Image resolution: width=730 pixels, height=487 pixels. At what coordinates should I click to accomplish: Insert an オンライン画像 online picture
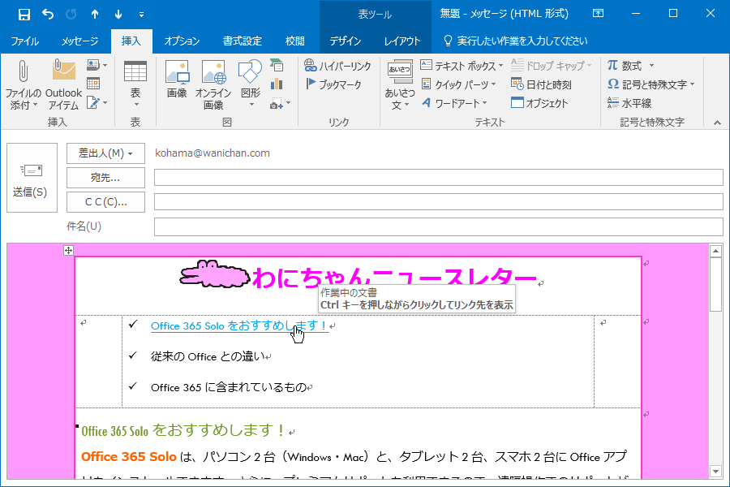[x=213, y=84]
